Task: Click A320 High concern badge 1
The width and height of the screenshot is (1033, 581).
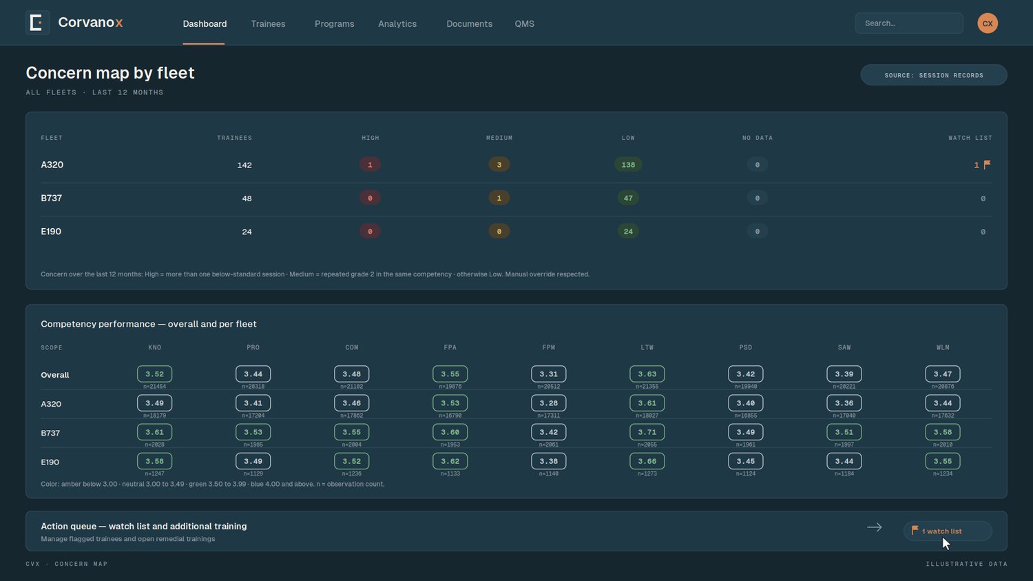Action: [370, 165]
